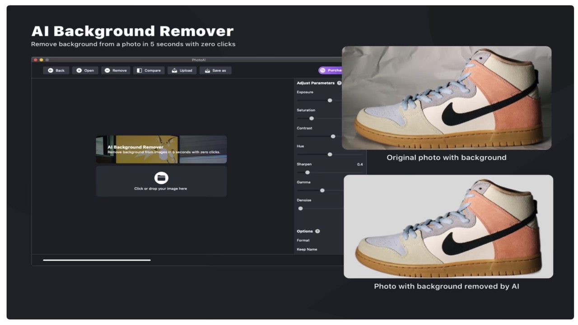Screen dimensions: 578x325
Task: Click the original shoe photo with background
Action: [447, 98]
